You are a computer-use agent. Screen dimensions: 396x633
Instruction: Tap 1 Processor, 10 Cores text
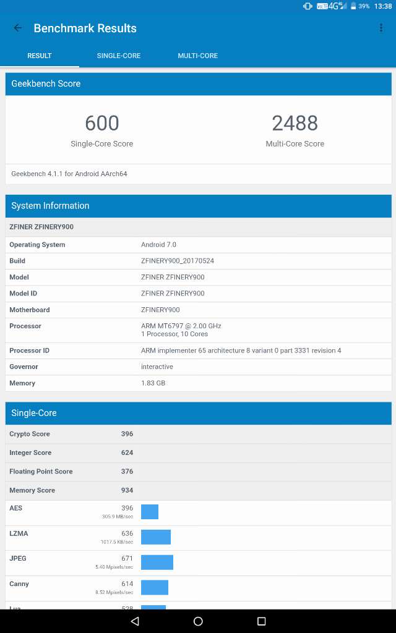[174, 334]
